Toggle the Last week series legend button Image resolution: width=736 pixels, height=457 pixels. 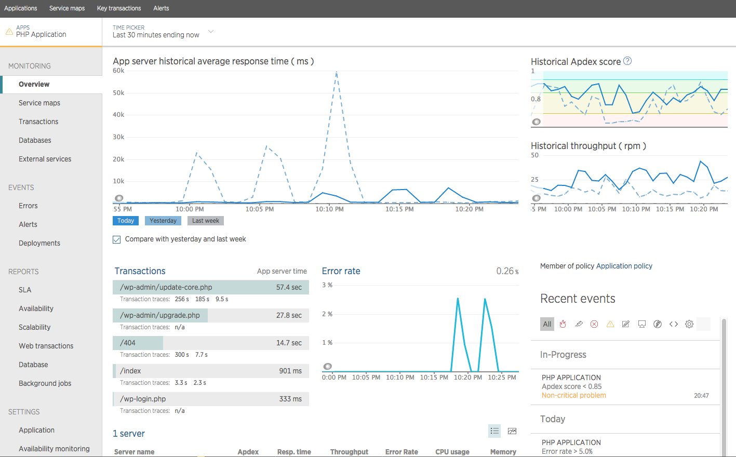tap(205, 221)
